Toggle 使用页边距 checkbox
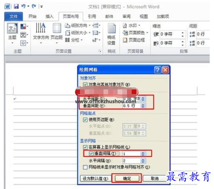Screen dimensions: 214x189 coord(85,120)
